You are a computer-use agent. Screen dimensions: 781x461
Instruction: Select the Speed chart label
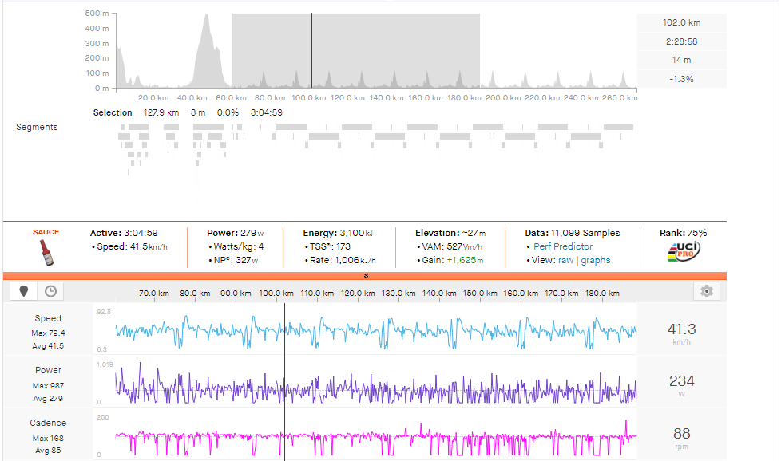click(48, 318)
